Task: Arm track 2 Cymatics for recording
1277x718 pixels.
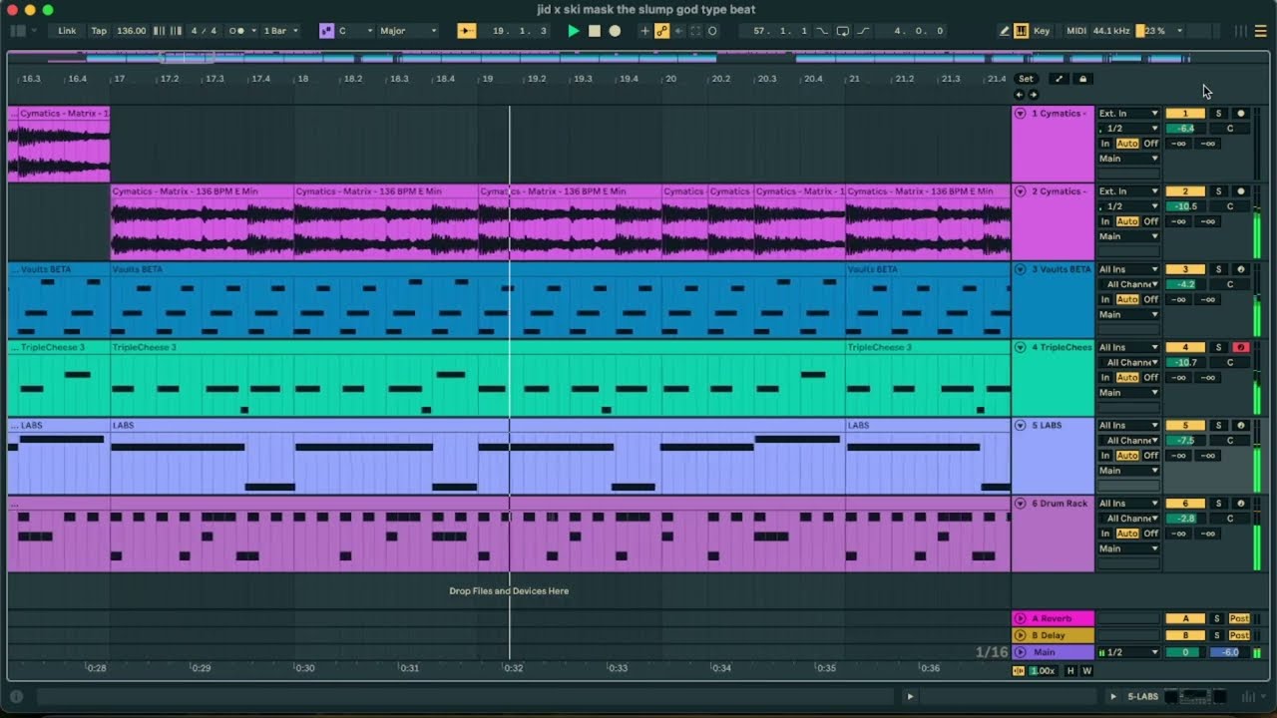Action: (x=1240, y=191)
